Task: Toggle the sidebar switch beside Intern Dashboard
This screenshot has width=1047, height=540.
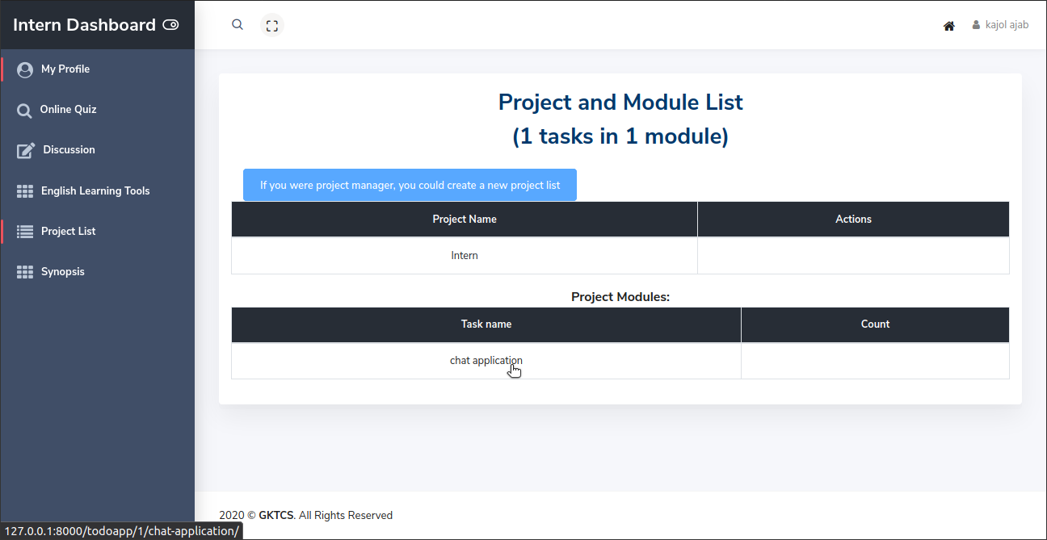Action: point(170,25)
